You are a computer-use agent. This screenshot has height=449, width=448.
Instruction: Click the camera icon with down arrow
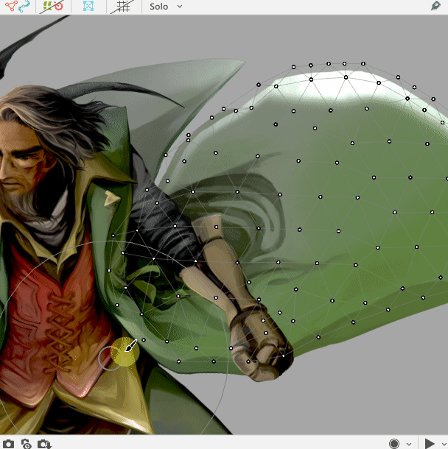pos(44,444)
